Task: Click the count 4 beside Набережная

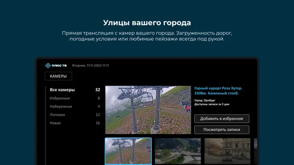Action: (x=99, y=106)
